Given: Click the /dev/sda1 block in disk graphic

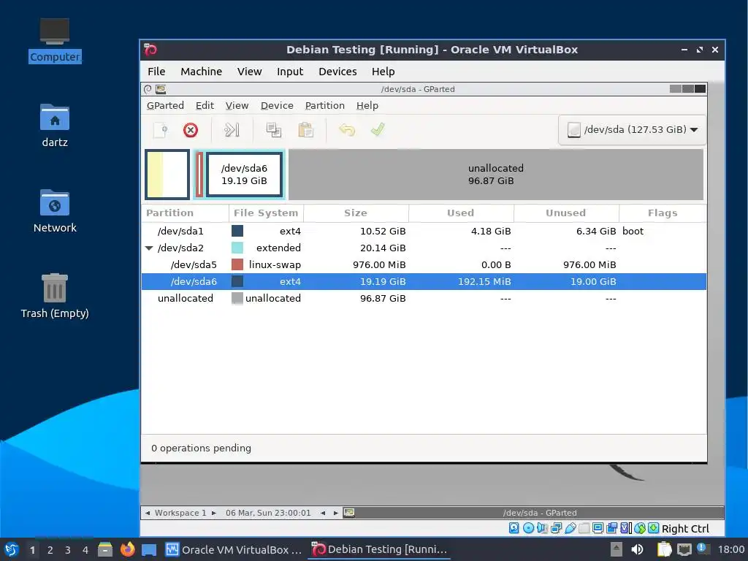Looking at the screenshot, I should point(167,174).
